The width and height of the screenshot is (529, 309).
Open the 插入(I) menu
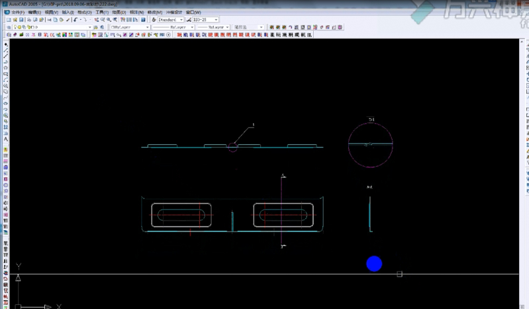(68, 13)
